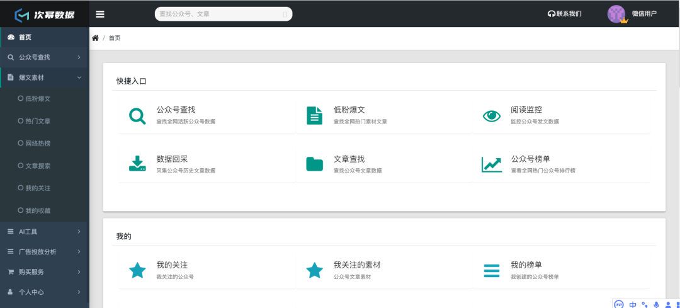Image resolution: width=680 pixels, height=308 pixels.
Task: Click the 次幂数据 logo
Action: click(44, 14)
